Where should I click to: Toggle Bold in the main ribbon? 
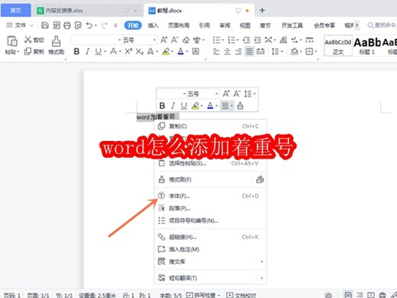[x=77, y=51]
